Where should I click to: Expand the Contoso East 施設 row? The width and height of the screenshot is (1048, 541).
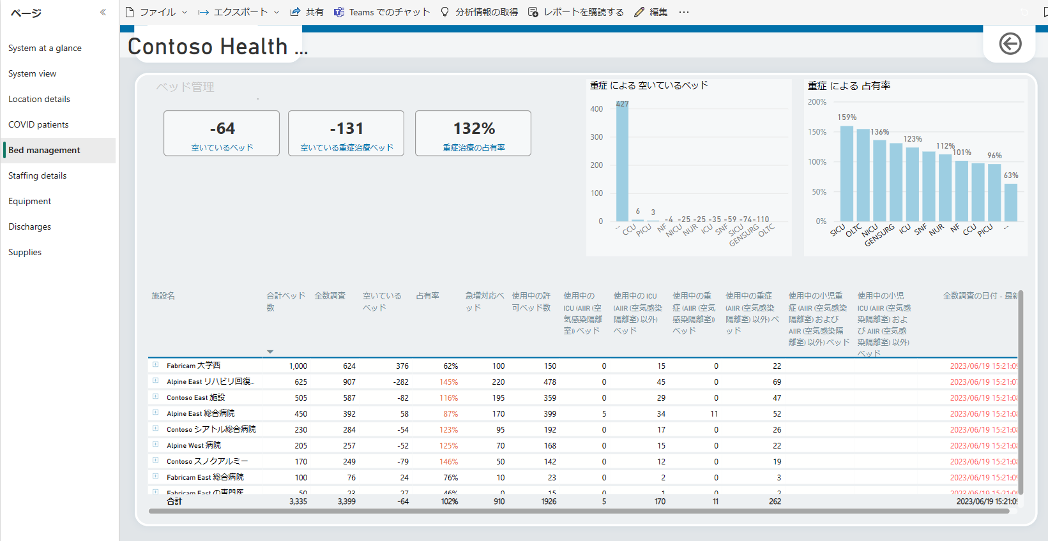pos(155,397)
